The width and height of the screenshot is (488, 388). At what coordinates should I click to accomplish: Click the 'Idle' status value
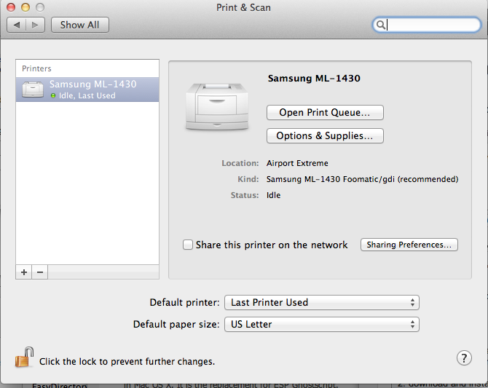274,195
